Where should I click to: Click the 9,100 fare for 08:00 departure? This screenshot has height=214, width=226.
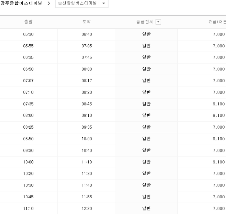point(219,116)
